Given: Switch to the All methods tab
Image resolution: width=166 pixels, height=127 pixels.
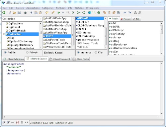Looking at the screenshot, I should pyautogui.click(x=136, y=19).
